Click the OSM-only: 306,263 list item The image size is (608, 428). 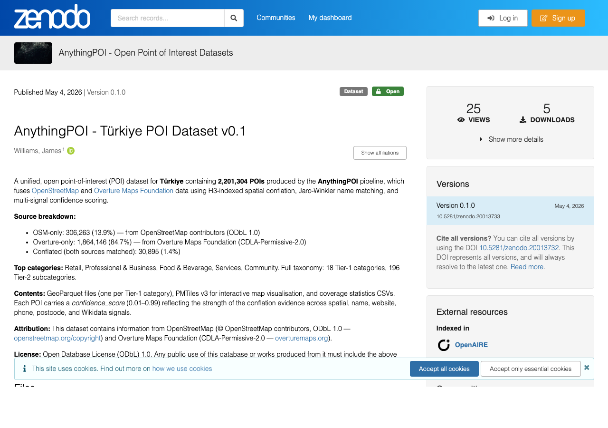tap(146, 233)
